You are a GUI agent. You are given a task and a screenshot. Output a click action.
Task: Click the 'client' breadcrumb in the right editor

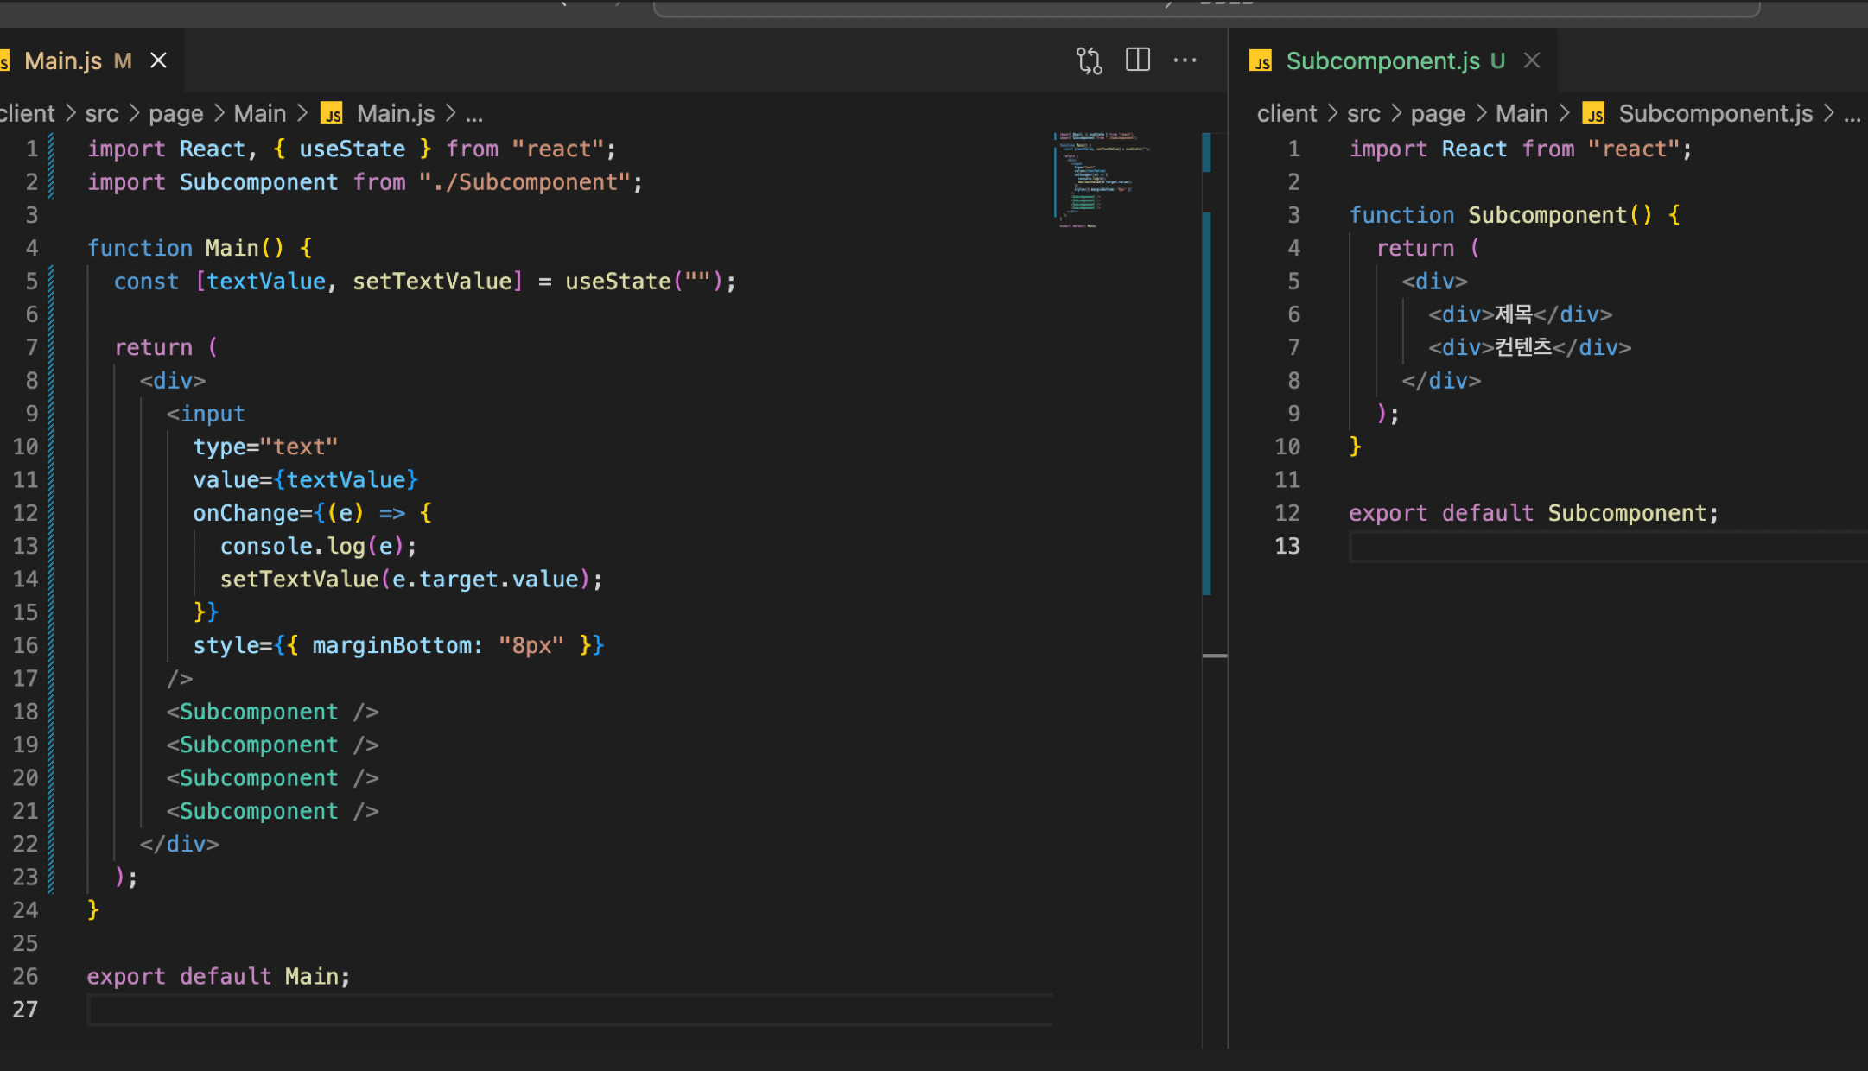(x=1287, y=114)
